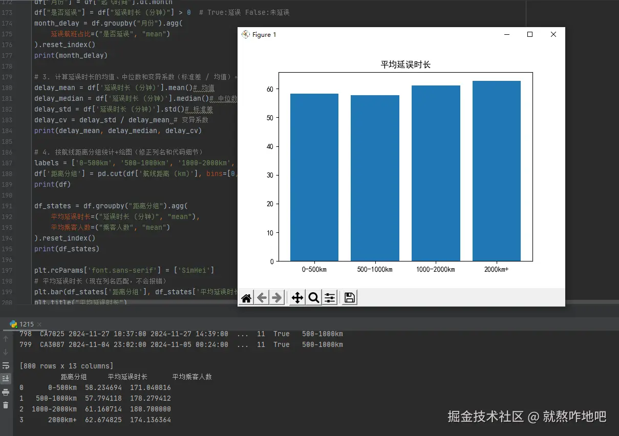The image size is (619, 436).
Task: Click line number 179 in the editor gutter
Action: pos(7,77)
